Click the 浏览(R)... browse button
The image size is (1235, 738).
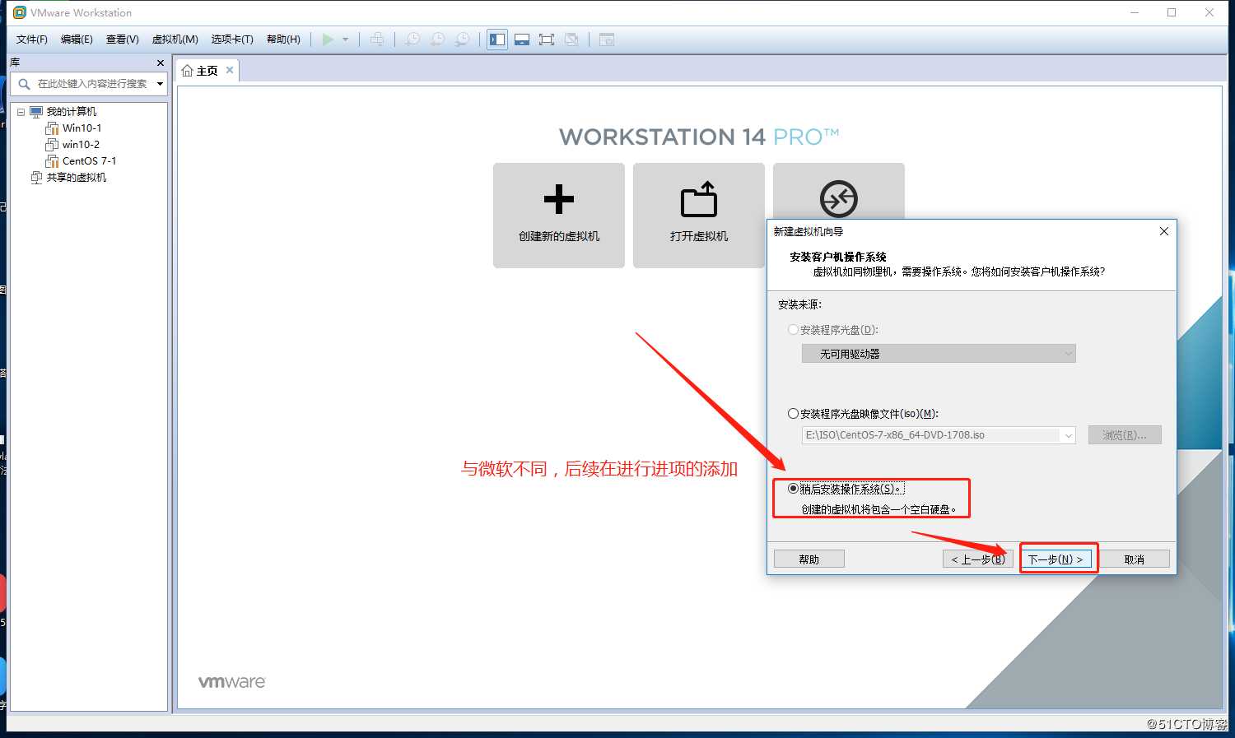(1125, 435)
